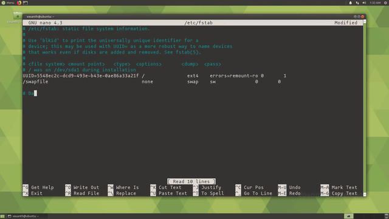Click comment line starting "Use 'blkid'"

111,40
